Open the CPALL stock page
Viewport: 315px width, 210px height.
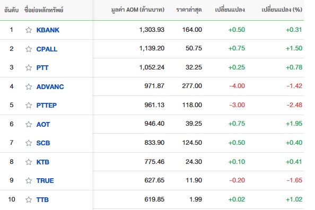47,49
